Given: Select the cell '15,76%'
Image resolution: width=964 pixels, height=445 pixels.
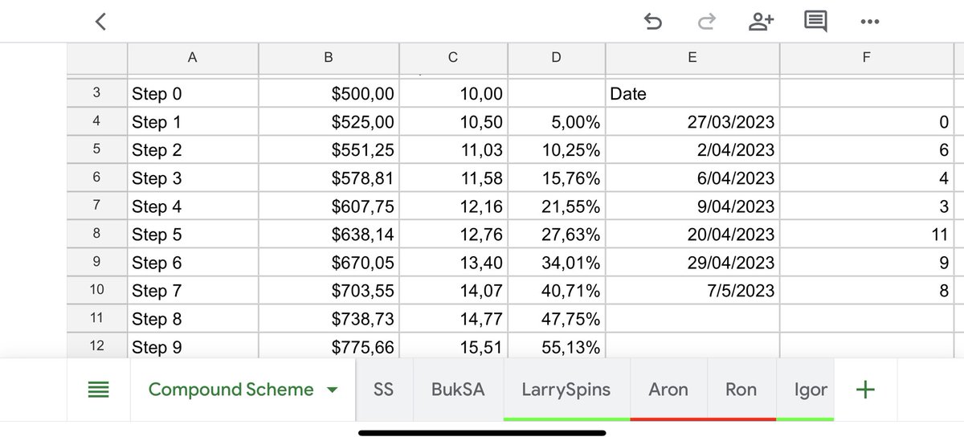Looking at the screenshot, I should tap(556, 178).
